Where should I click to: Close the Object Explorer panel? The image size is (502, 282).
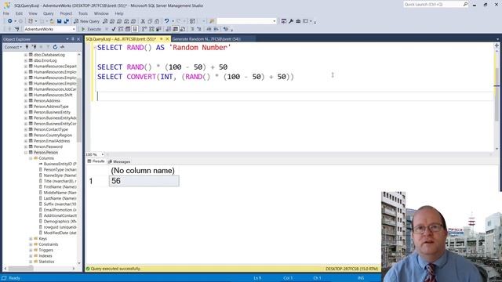tap(78, 39)
